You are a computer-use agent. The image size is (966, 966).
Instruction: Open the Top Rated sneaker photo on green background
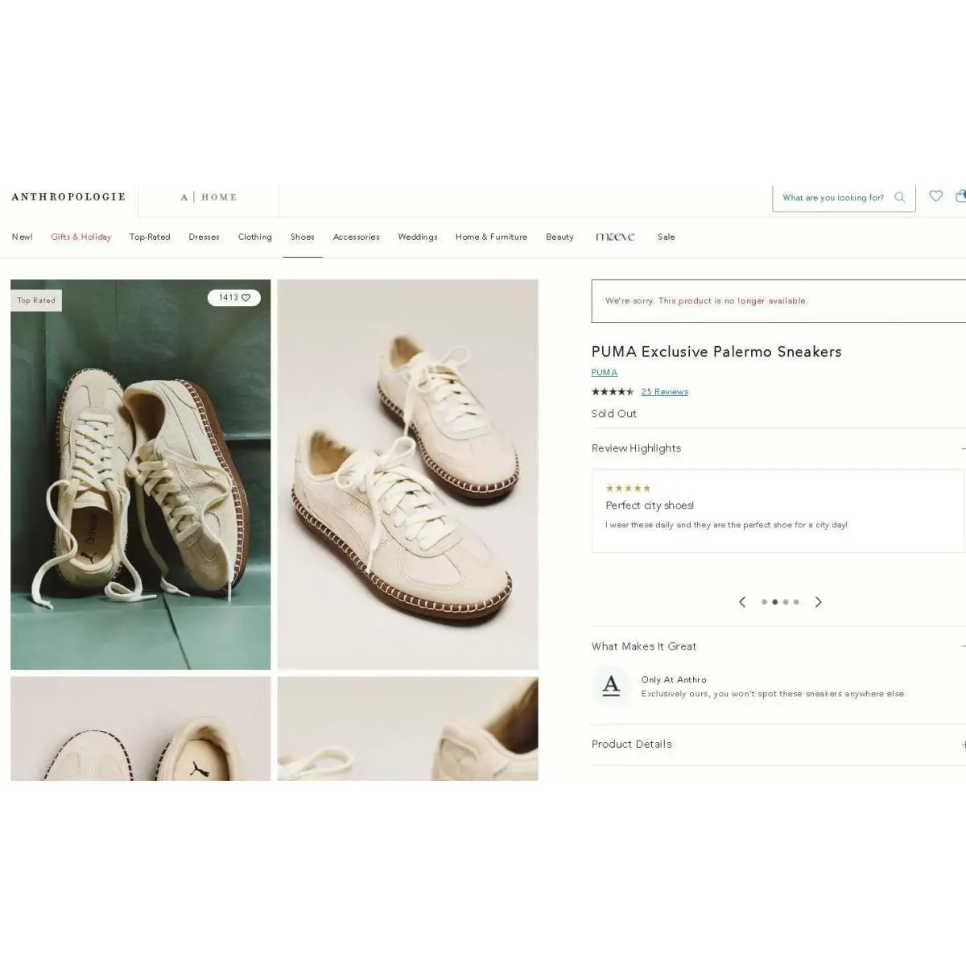pyautogui.click(x=141, y=474)
